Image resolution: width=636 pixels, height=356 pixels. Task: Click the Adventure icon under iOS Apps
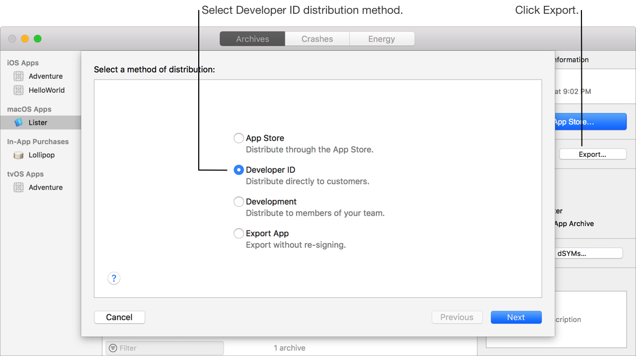click(19, 76)
